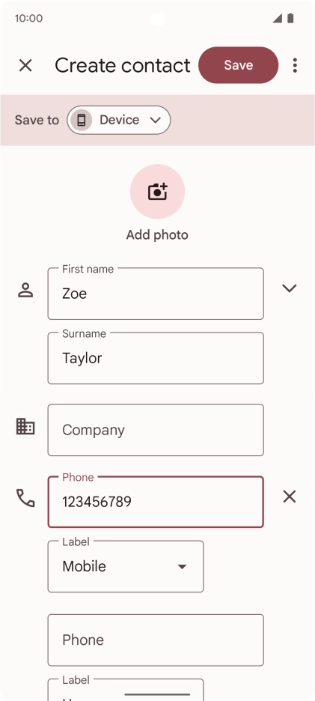Tap the signal strength icon
The image size is (315, 701).
(x=278, y=18)
